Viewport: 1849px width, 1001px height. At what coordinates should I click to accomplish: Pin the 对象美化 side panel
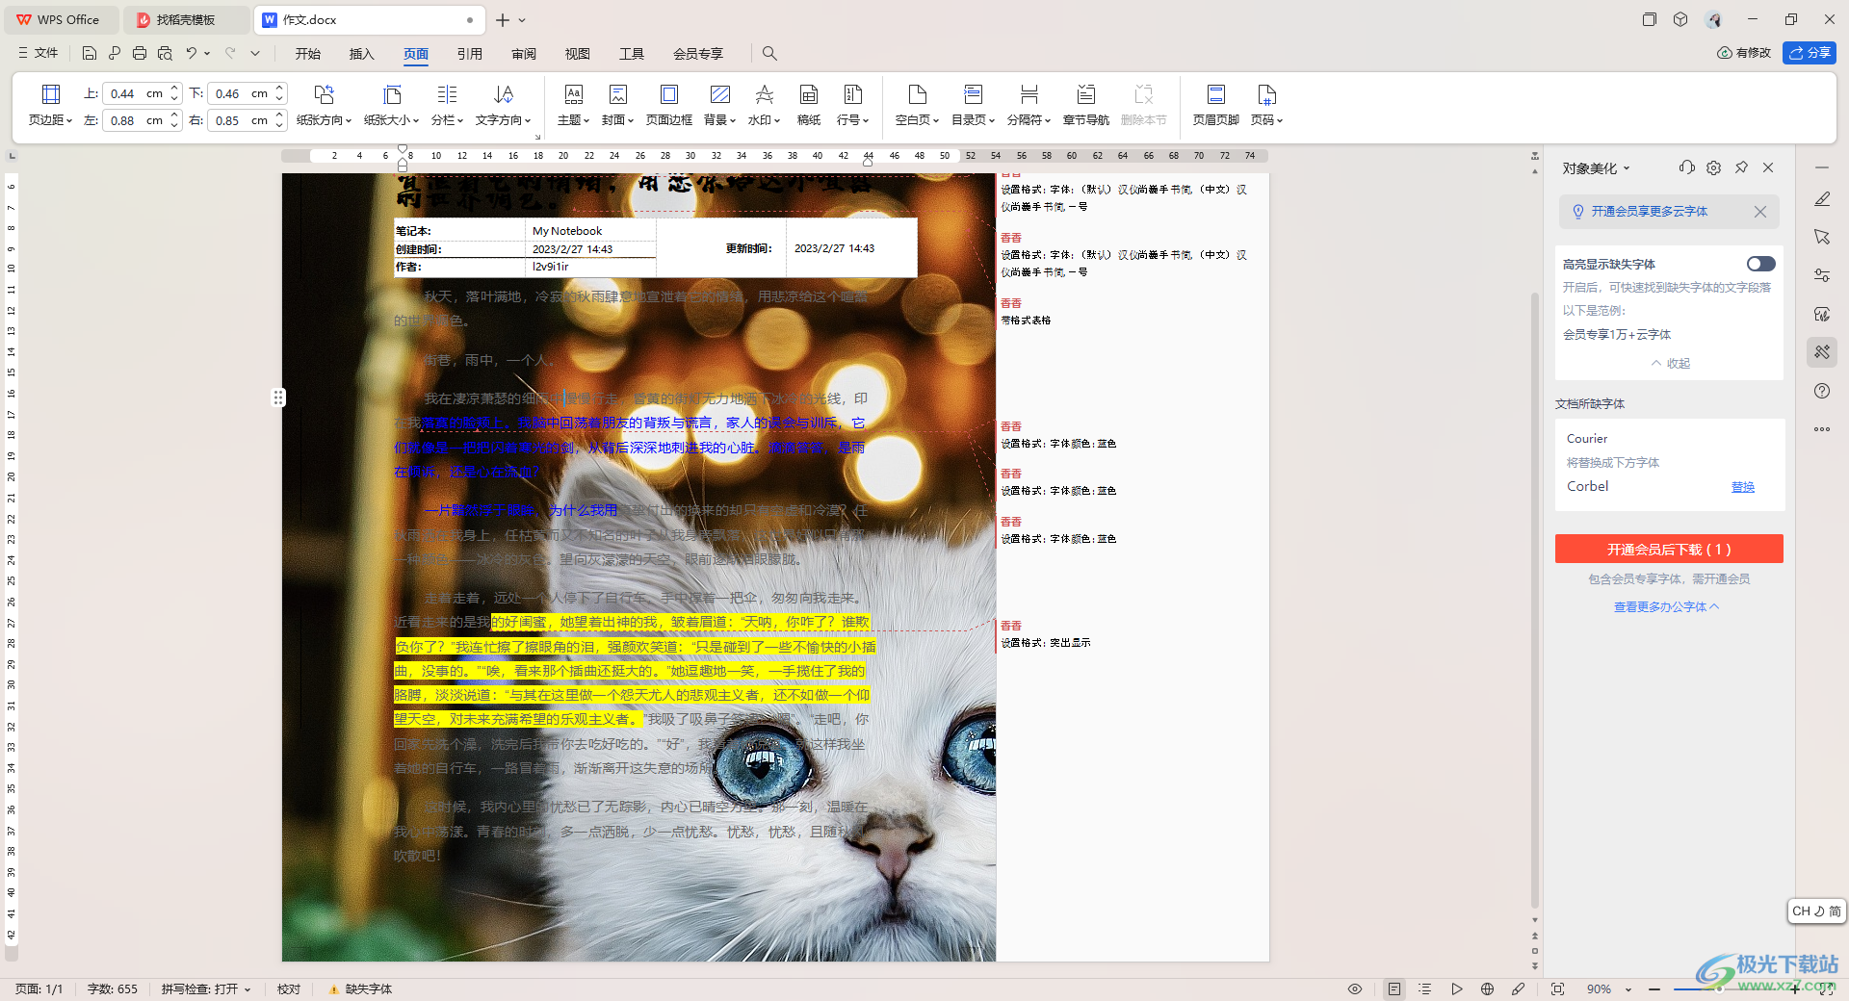pyautogui.click(x=1741, y=167)
